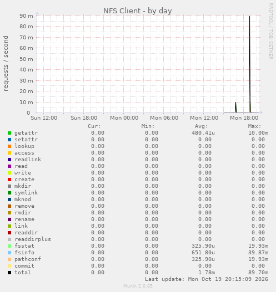Click the rename legend label

coord(24,219)
